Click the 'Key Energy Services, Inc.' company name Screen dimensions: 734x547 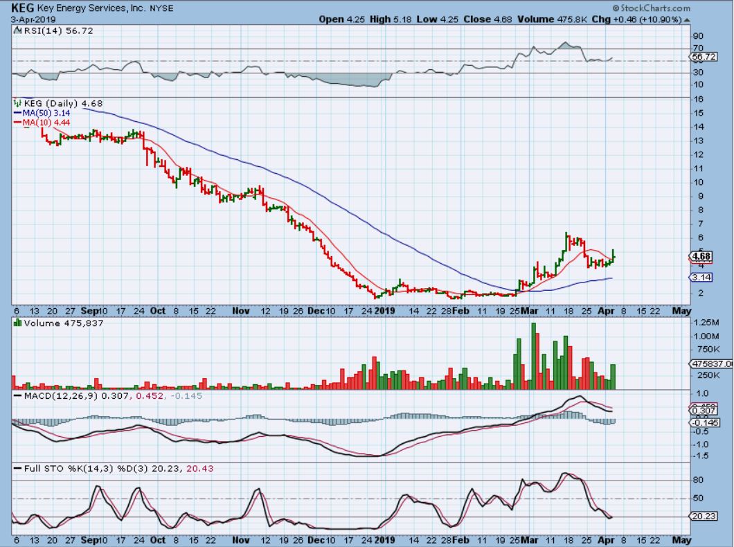91,8
